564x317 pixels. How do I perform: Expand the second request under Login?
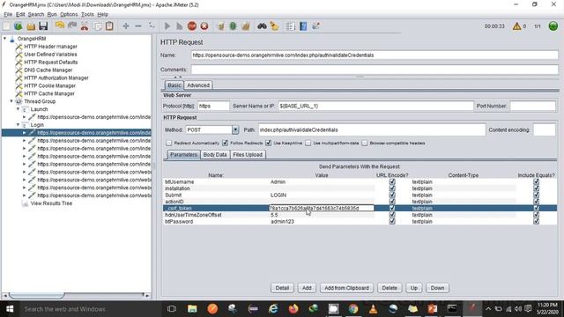25,141
